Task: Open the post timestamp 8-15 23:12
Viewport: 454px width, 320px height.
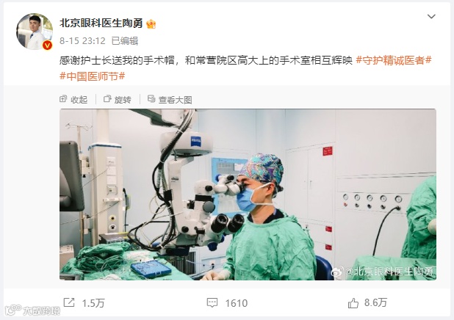Action: click(82, 41)
